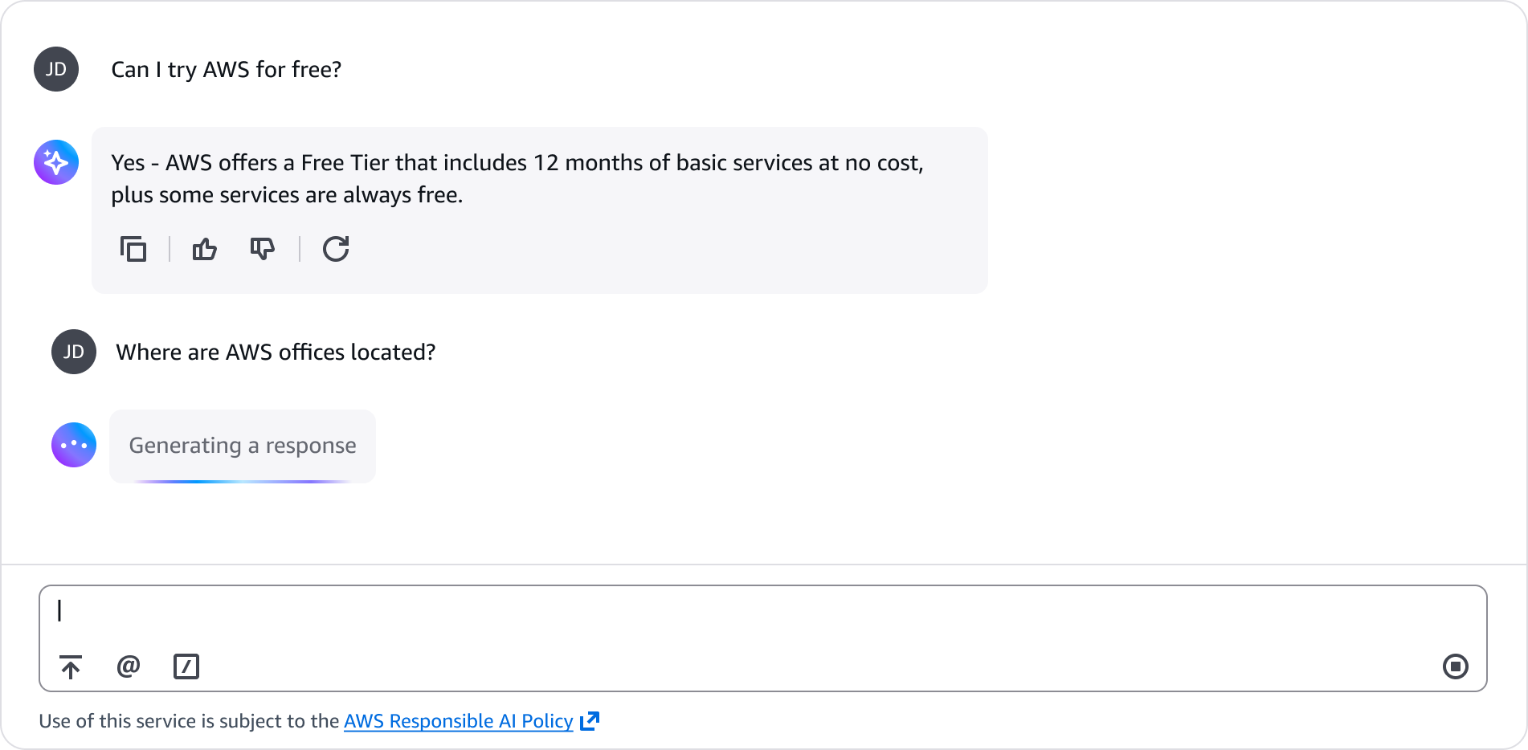Click the loading dots assistant avatar

[74, 445]
